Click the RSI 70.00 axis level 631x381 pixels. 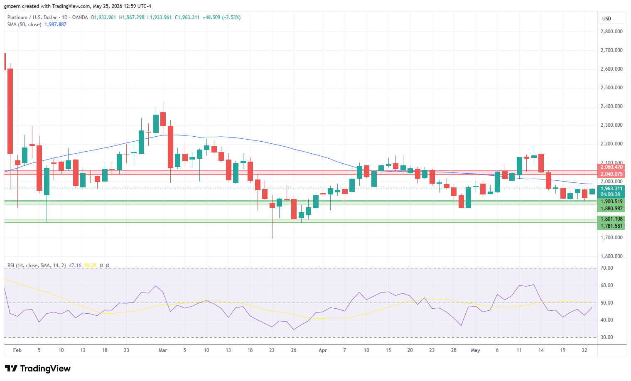pos(607,268)
